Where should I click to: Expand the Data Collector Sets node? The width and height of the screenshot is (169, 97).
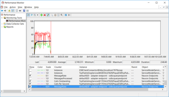point(2,24)
